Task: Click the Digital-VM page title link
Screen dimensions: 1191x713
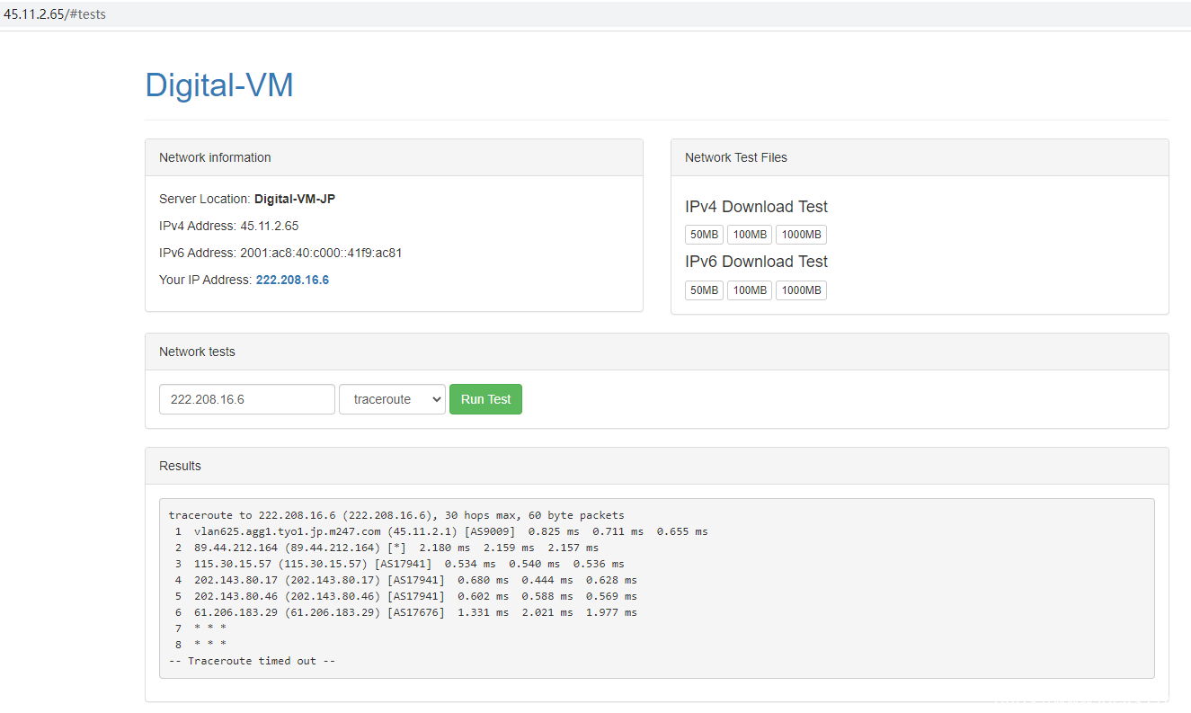Action: click(219, 85)
